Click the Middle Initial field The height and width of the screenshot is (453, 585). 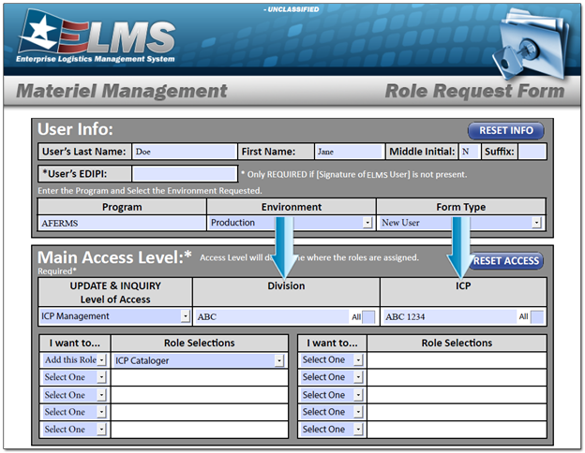[470, 152]
